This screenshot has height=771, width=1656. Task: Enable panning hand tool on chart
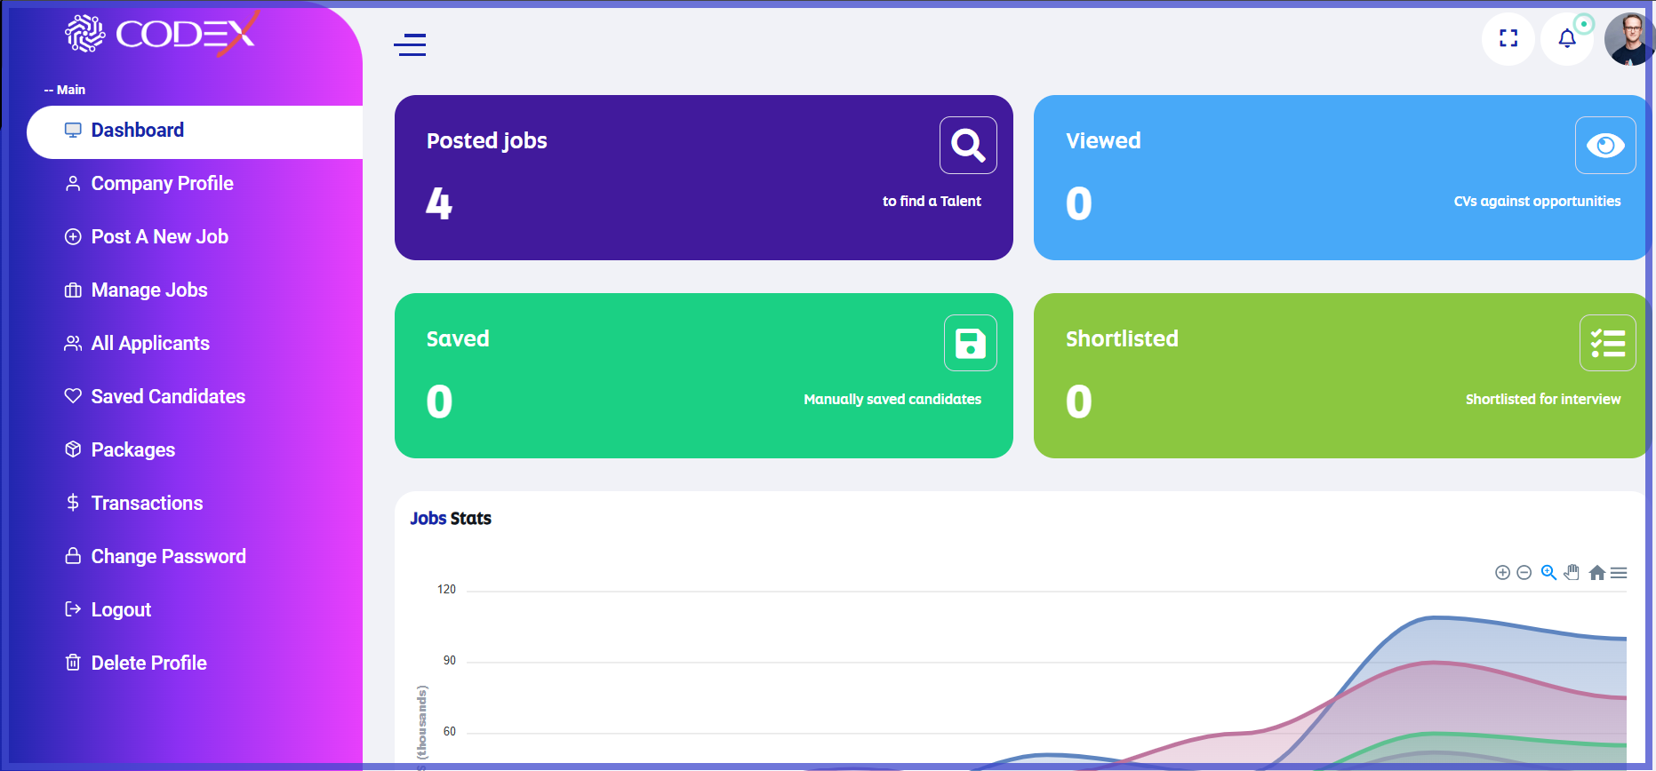1572,573
